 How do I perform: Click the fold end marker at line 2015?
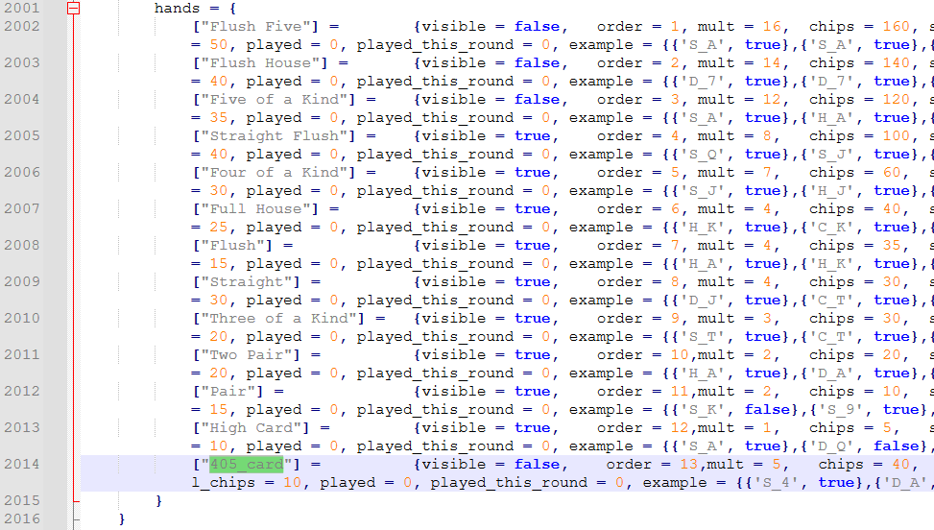tap(74, 501)
